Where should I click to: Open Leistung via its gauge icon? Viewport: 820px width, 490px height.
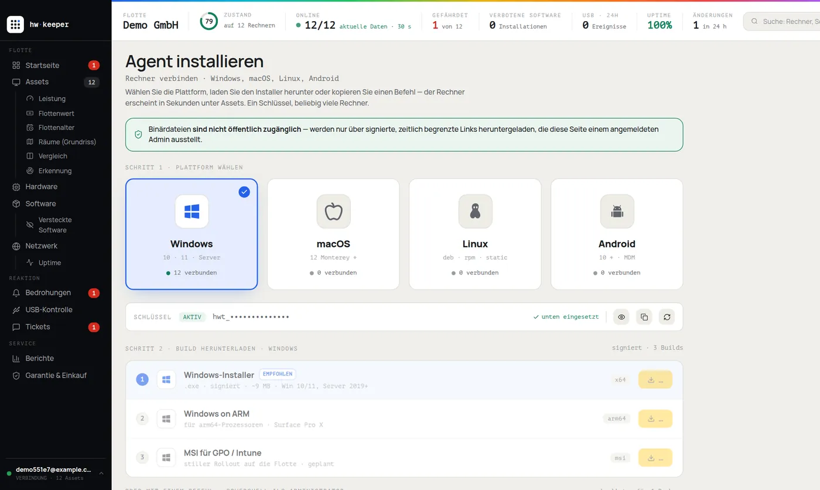coord(30,98)
